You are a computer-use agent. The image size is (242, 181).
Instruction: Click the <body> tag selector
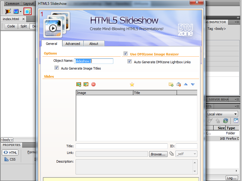coord(7,140)
